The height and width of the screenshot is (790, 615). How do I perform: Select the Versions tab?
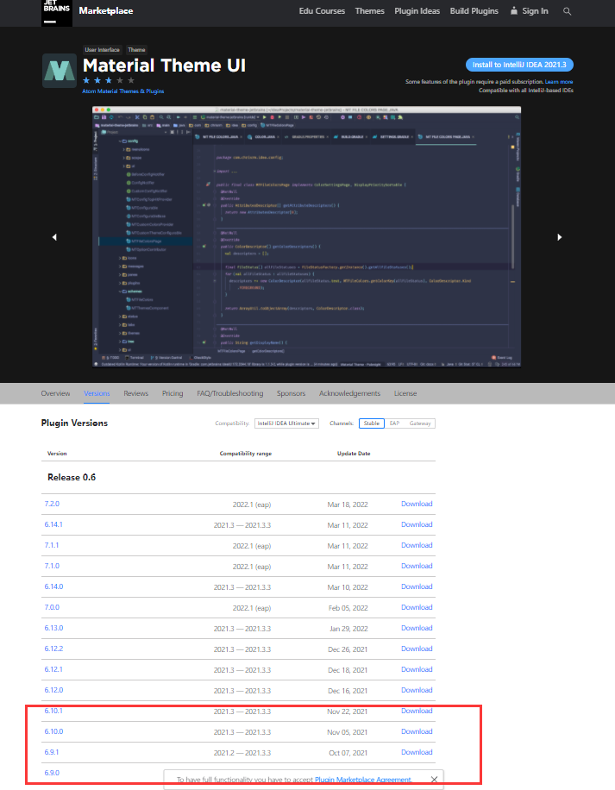pos(97,393)
